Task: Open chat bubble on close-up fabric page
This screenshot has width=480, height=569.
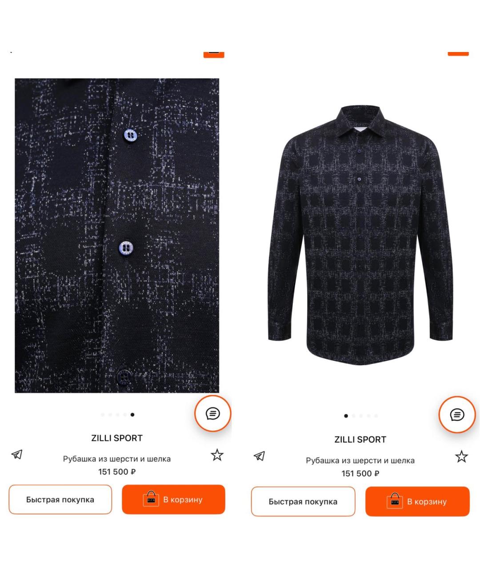Action: 213,413
